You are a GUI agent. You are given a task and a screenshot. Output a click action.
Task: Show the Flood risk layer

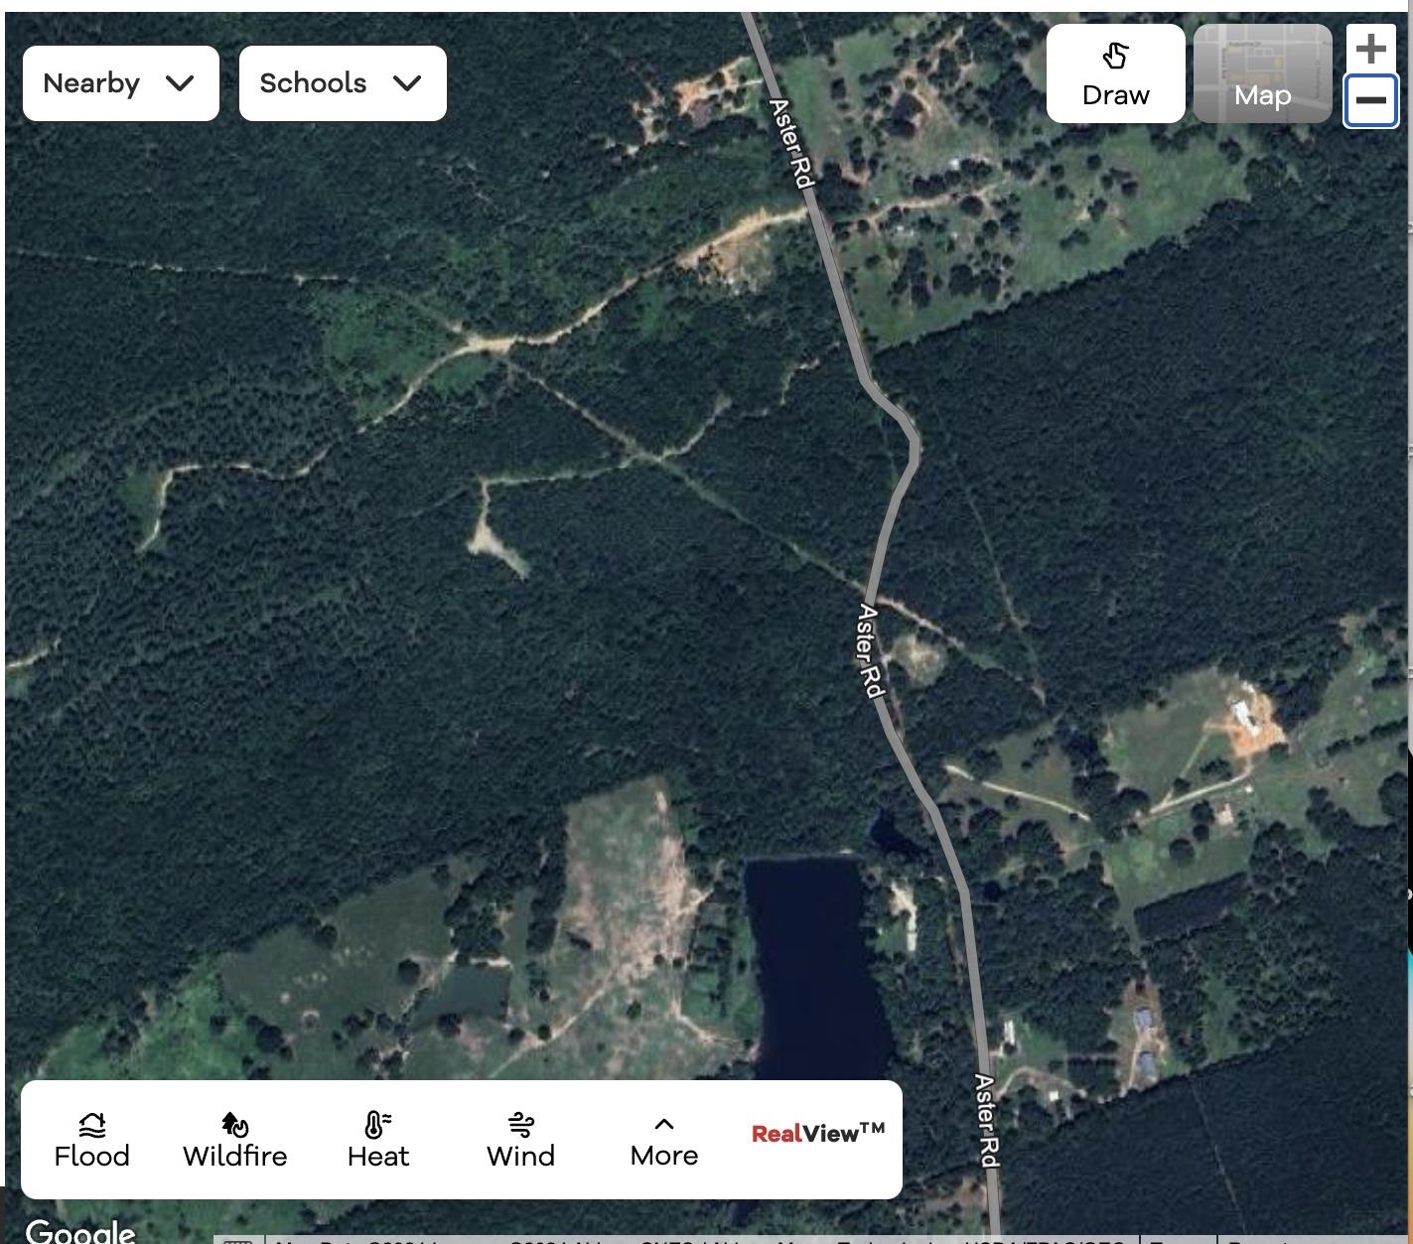tap(91, 1140)
